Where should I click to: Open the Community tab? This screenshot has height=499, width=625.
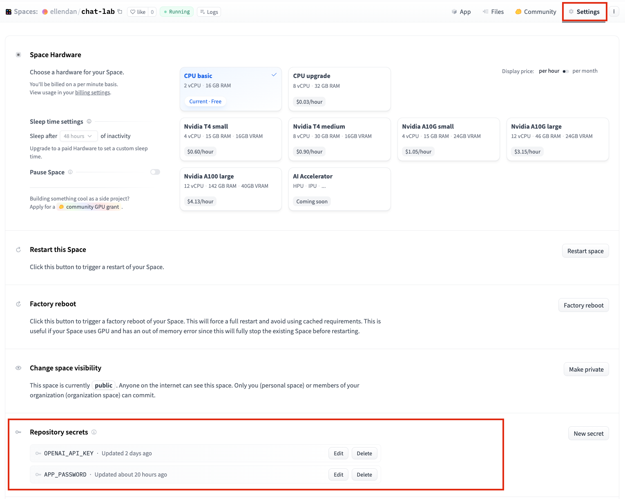pos(536,12)
